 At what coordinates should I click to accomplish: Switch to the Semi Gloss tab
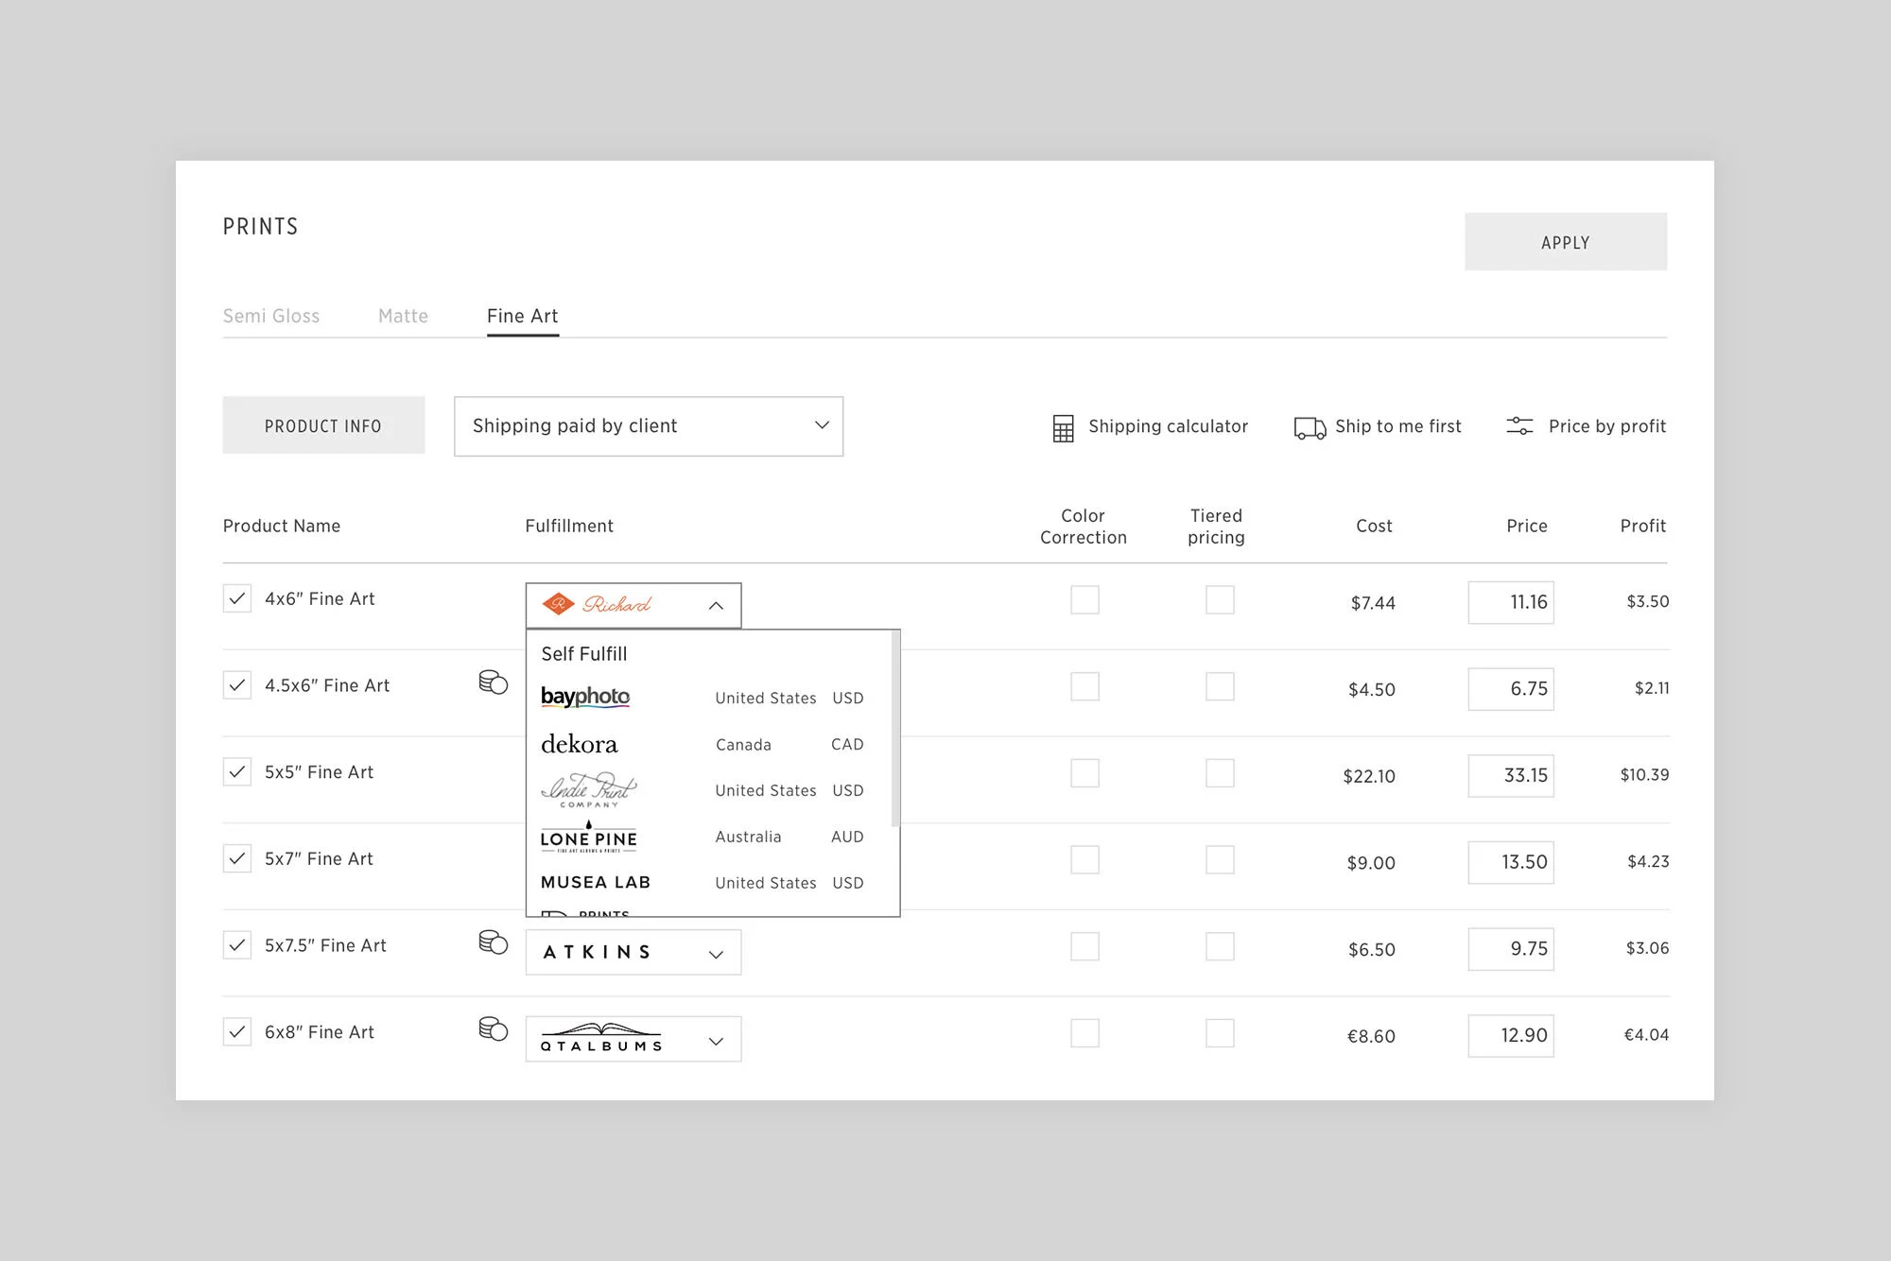click(x=271, y=317)
